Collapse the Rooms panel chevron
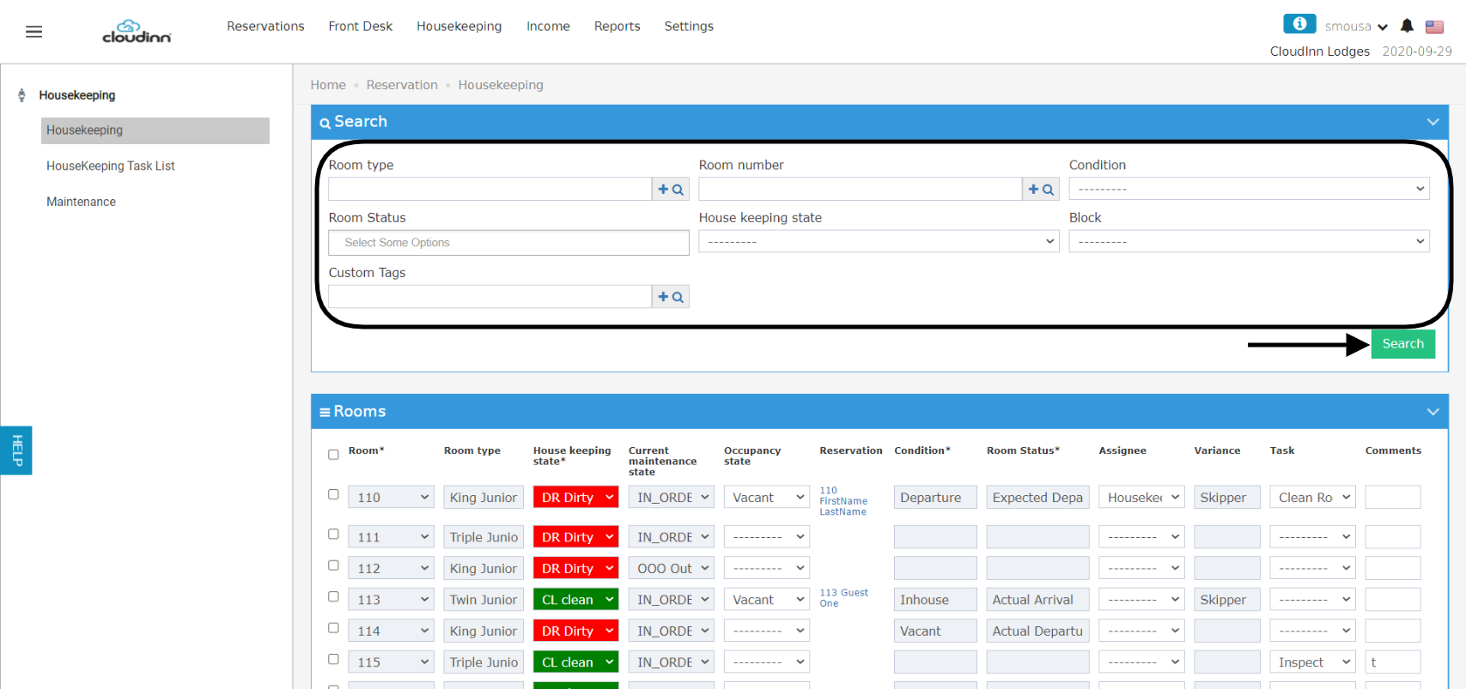1466x689 pixels. point(1433,412)
